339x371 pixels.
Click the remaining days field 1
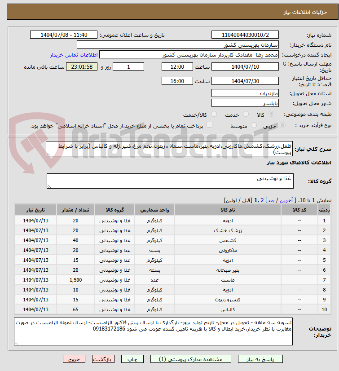pos(128,67)
